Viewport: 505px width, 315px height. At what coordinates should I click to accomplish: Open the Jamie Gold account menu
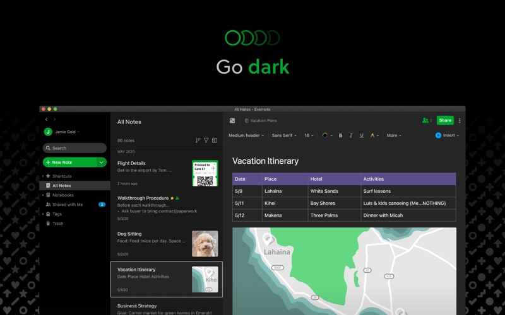[67, 132]
